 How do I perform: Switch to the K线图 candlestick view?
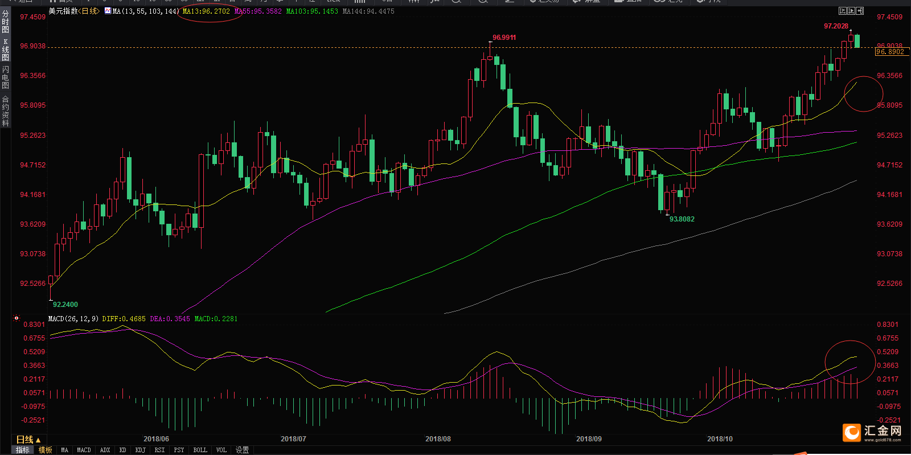5,50
